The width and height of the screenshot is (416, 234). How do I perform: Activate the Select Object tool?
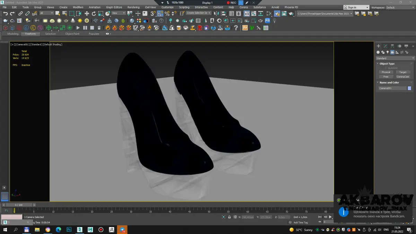[58, 14]
